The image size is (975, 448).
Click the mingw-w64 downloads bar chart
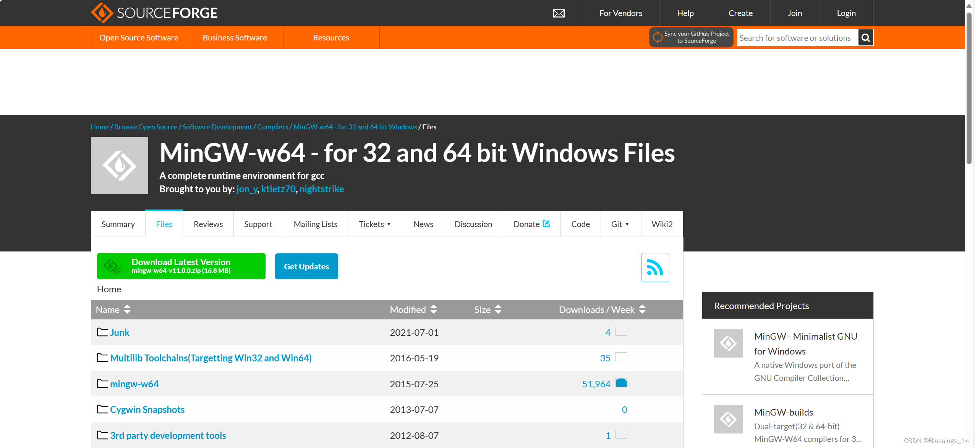tap(621, 383)
